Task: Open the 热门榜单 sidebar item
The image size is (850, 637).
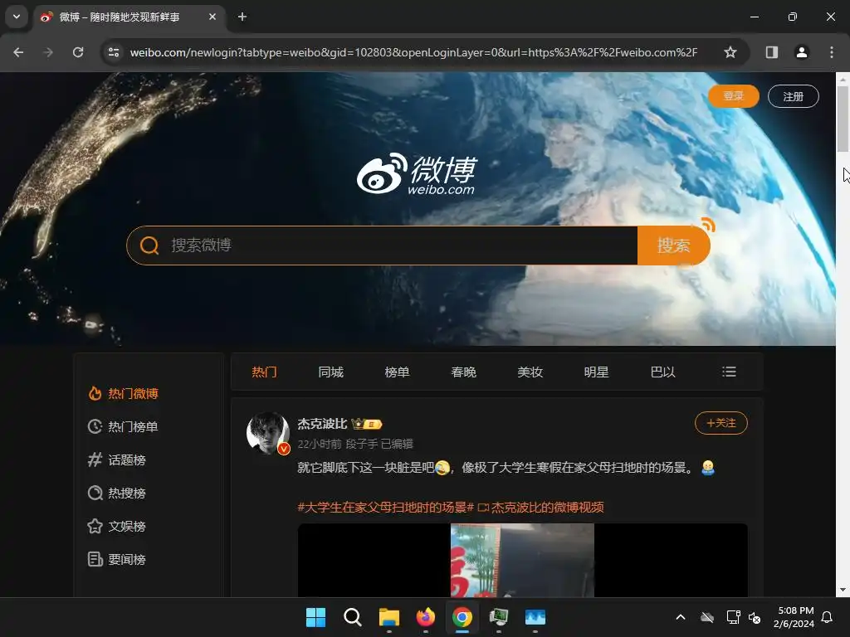Action: coord(123,427)
